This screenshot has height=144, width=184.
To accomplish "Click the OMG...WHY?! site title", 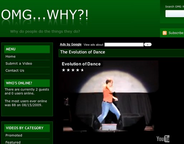I will point(45,15).
